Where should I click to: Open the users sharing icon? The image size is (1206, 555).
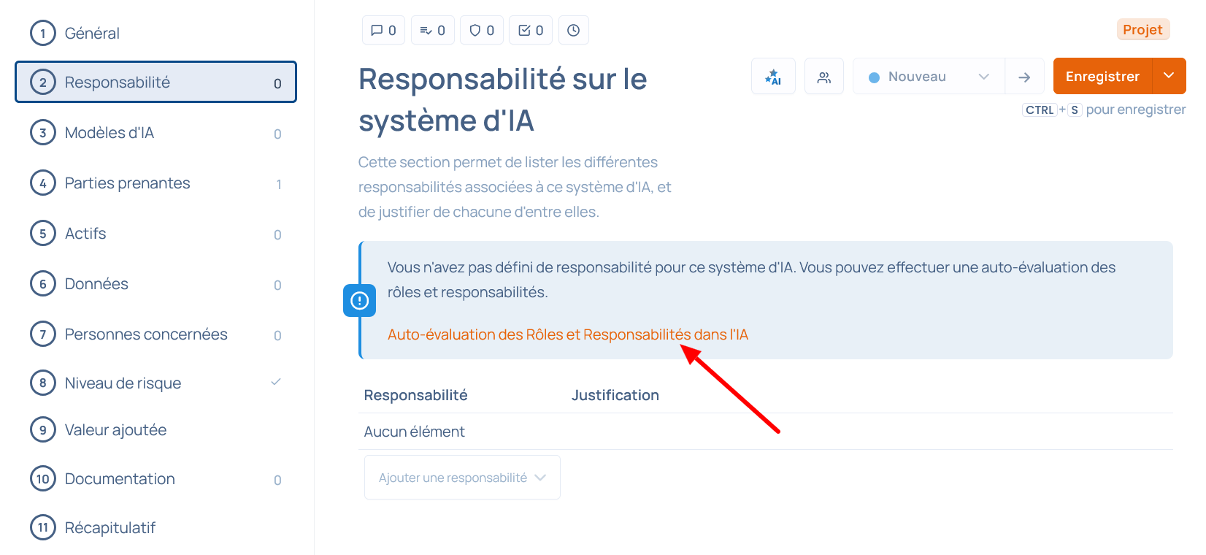click(824, 77)
